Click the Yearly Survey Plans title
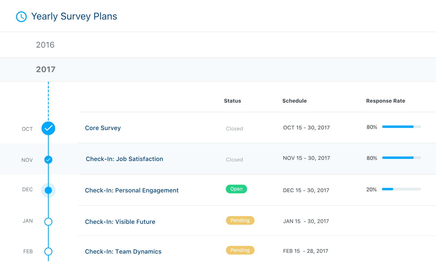 pyautogui.click(x=74, y=17)
